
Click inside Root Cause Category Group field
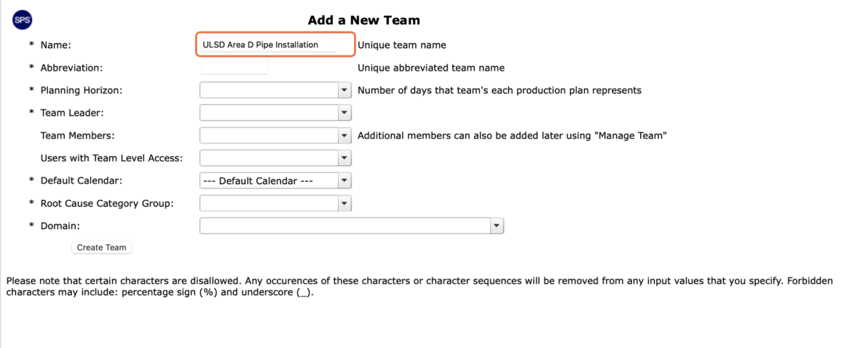(x=269, y=204)
